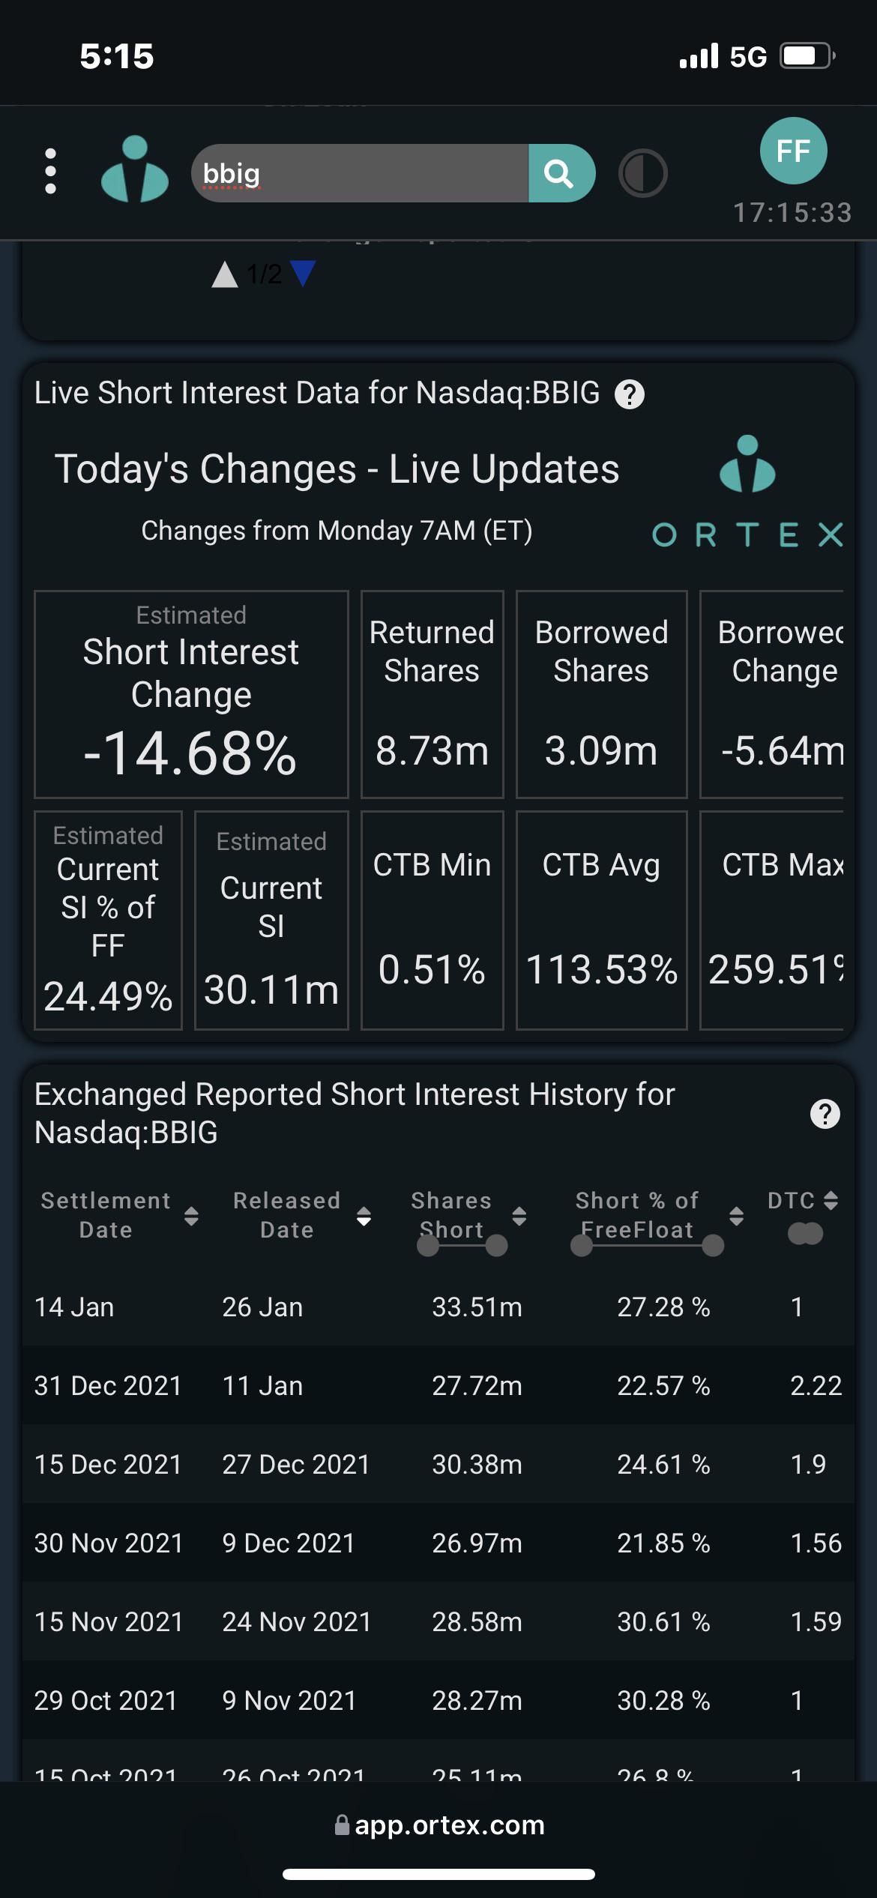This screenshot has width=877, height=1898.
Task: Tap the 30.61 % free float value
Action: coord(663,1622)
